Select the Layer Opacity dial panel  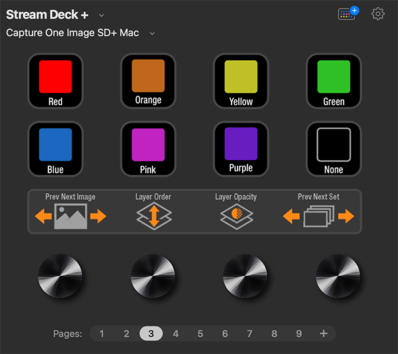tap(236, 212)
